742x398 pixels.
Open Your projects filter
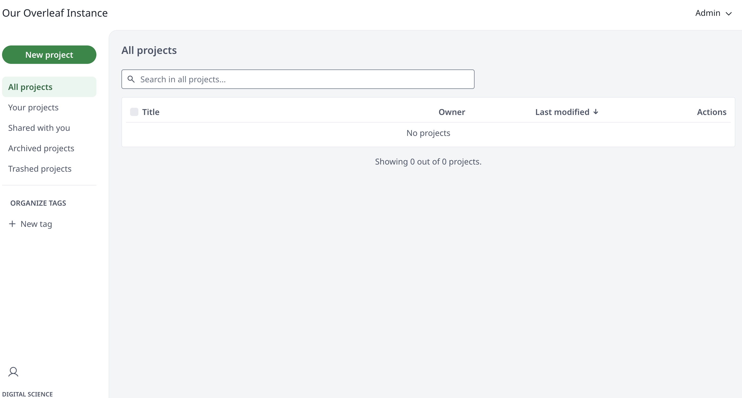tap(33, 107)
